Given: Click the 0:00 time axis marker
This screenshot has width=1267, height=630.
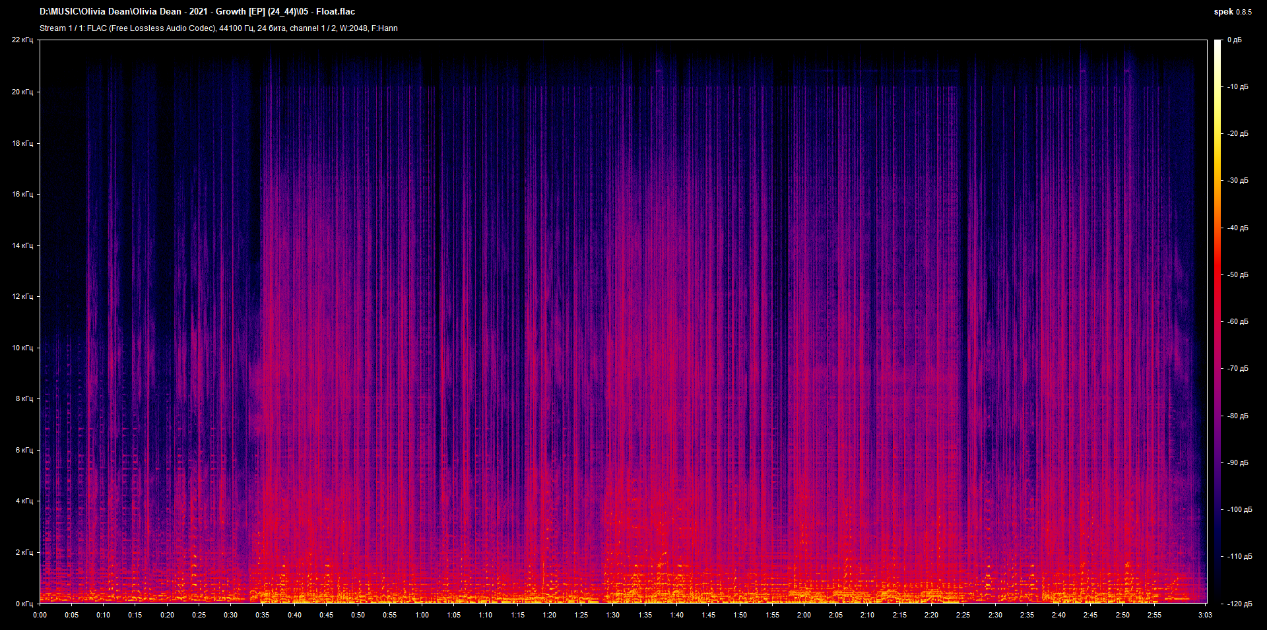Looking at the screenshot, I should [x=40, y=615].
